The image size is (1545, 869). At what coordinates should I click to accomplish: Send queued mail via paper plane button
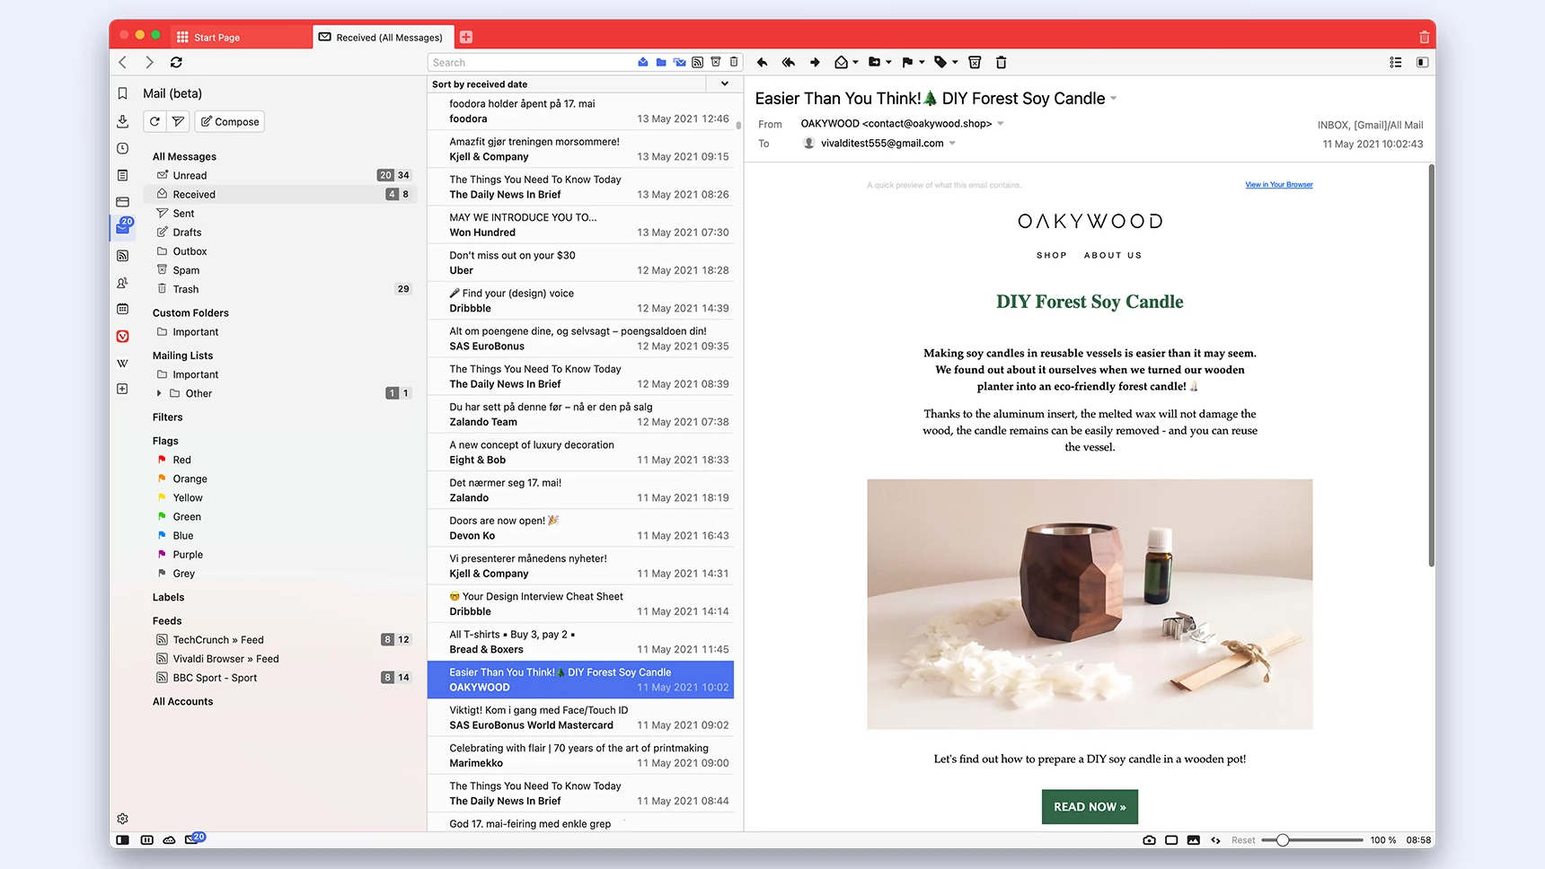pyautogui.click(x=178, y=121)
